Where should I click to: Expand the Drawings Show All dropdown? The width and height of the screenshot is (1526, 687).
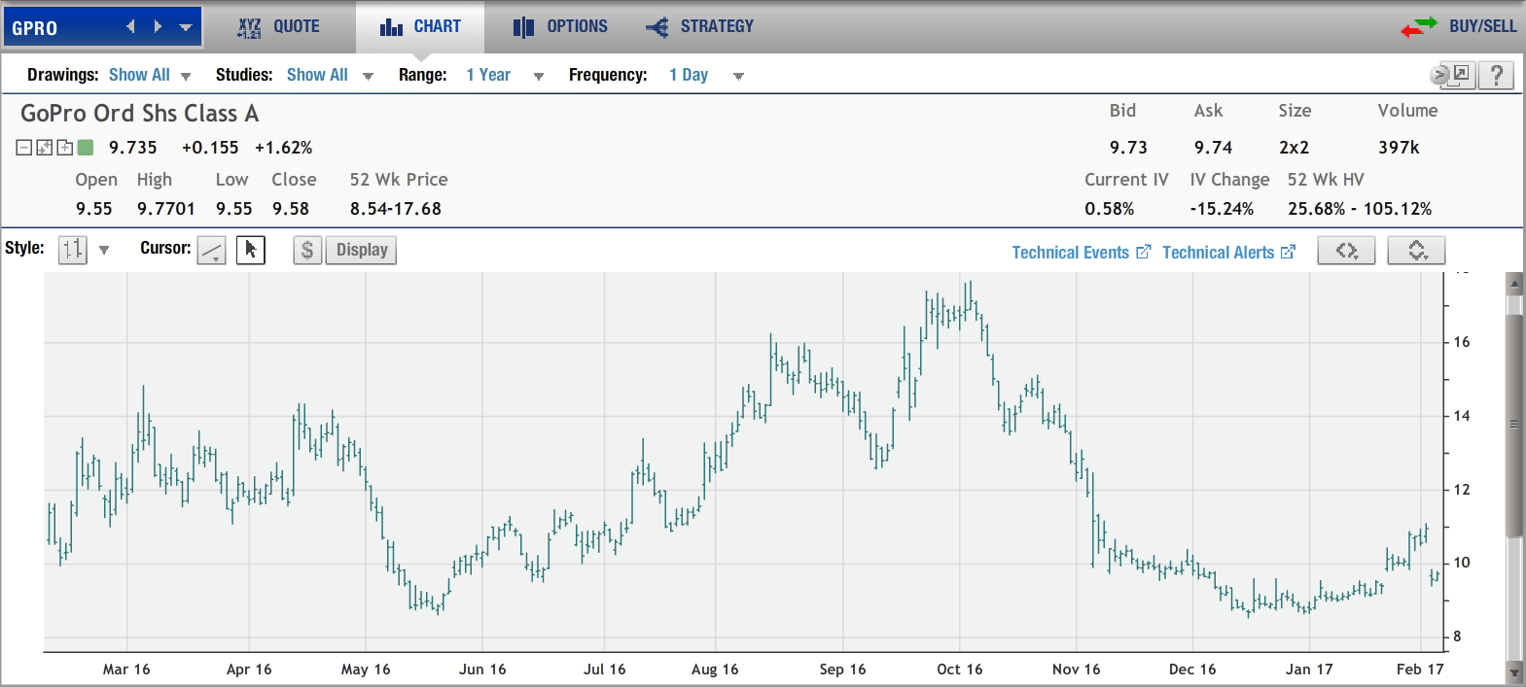[x=150, y=75]
